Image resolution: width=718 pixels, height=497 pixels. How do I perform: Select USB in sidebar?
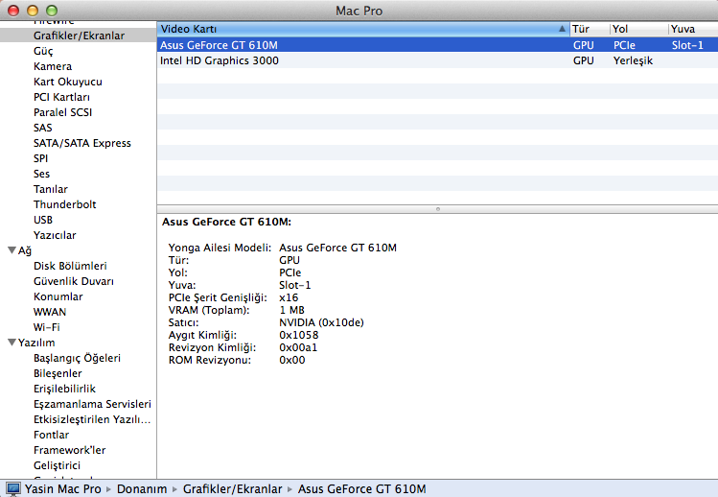pos(43,220)
